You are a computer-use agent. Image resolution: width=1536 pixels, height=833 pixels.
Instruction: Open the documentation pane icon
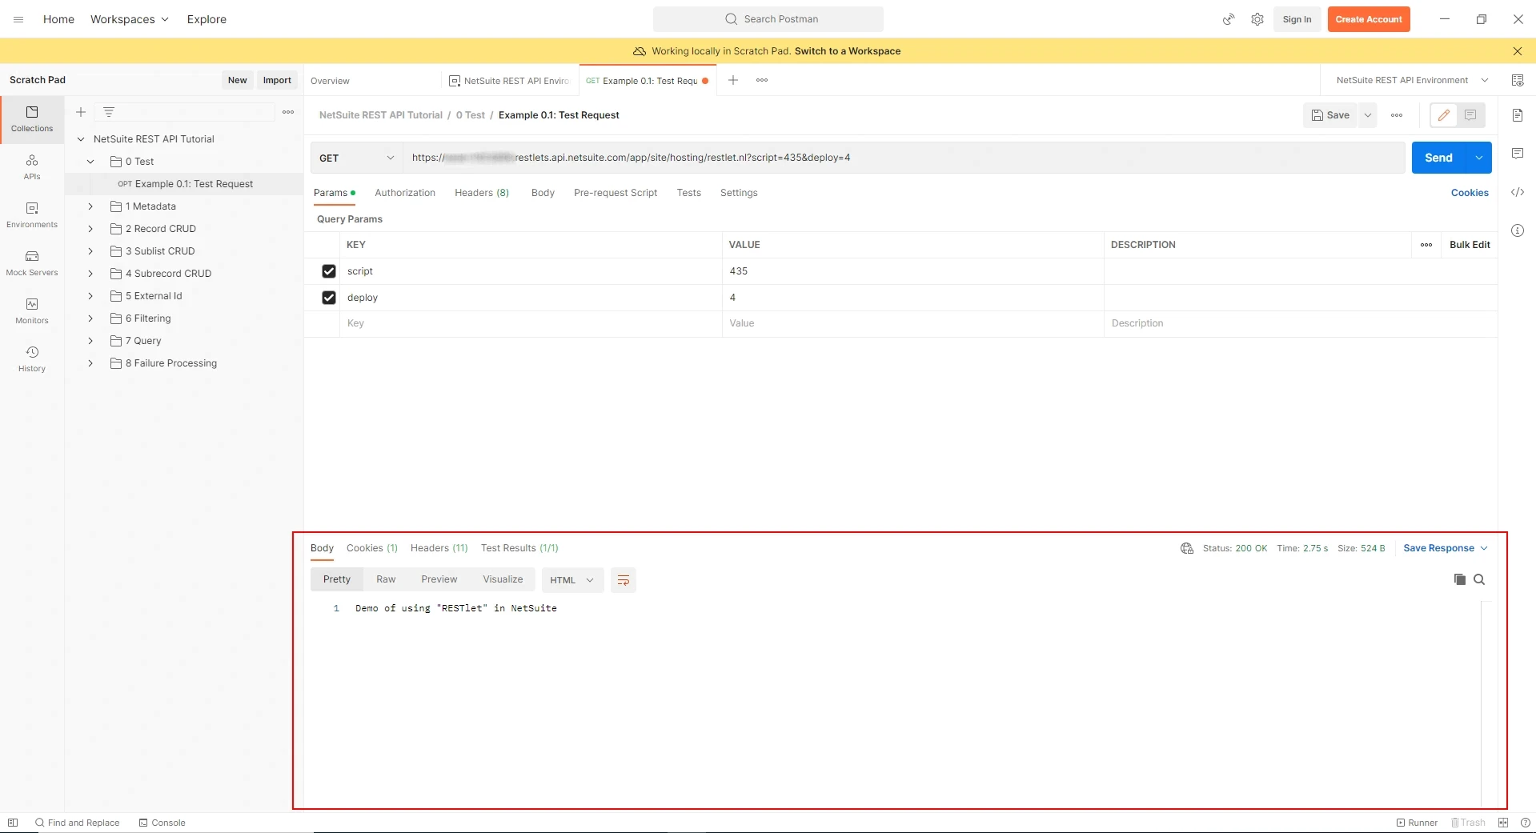(x=1518, y=115)
